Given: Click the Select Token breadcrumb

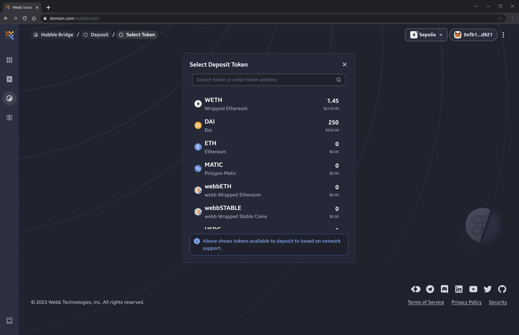Looking at the screenshot, I should 137,35.
